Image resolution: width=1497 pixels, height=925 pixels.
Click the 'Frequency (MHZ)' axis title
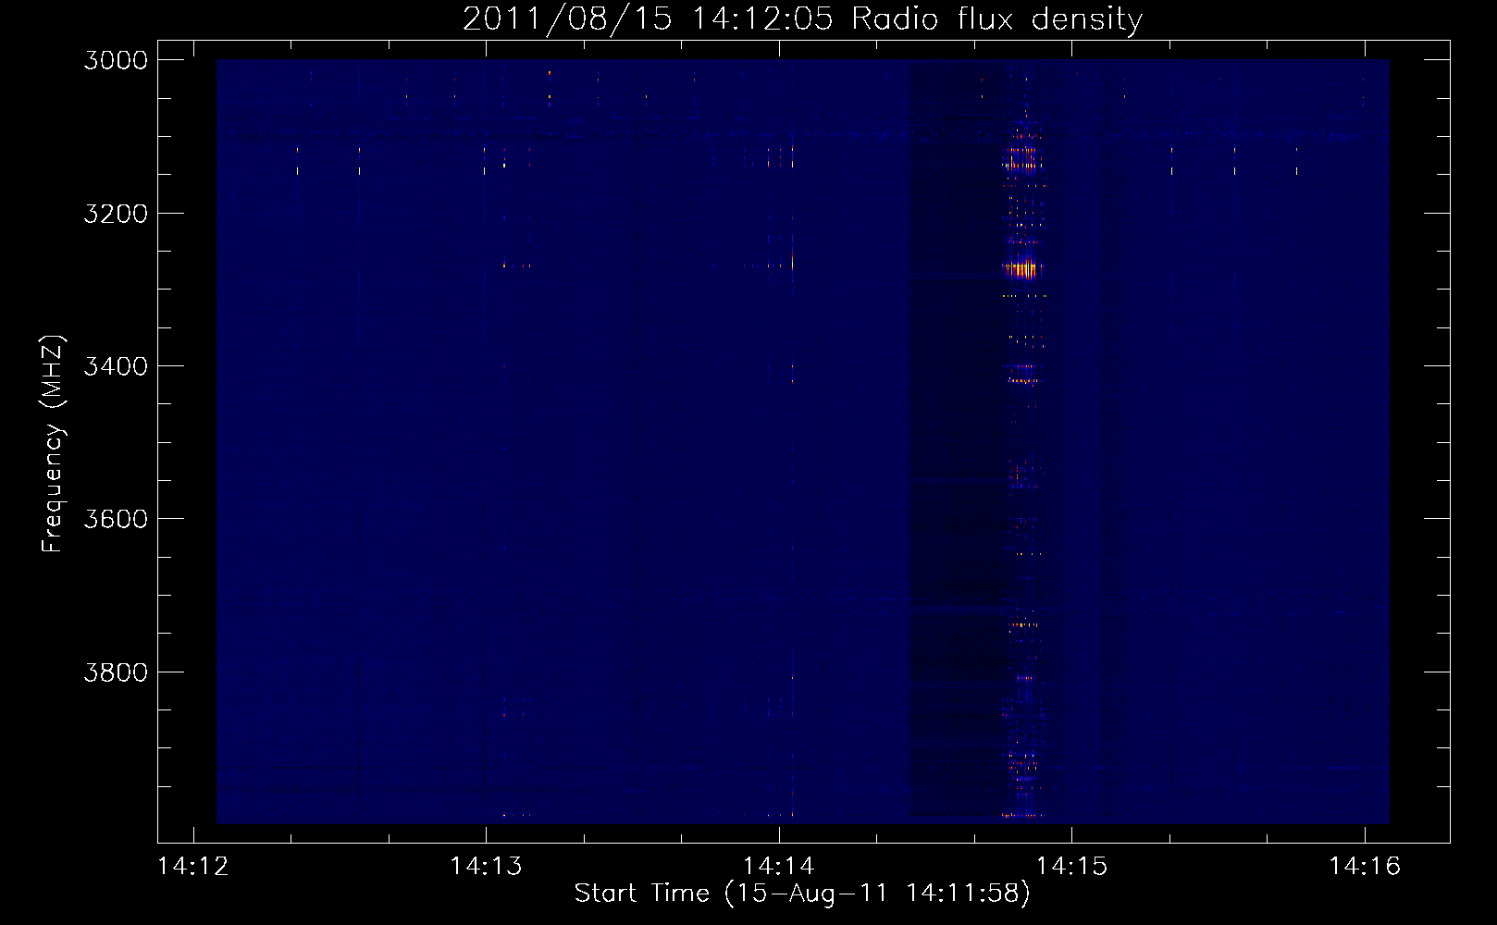[x=53, y=444]
